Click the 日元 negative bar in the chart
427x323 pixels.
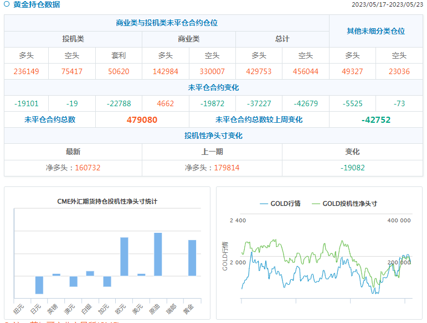click(x=39, y=285)
